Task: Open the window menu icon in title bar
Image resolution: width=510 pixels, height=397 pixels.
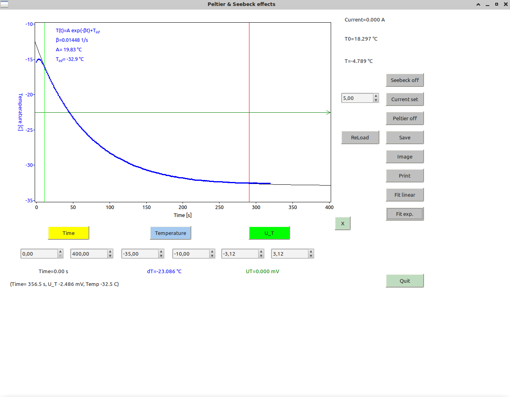Action: point(4,4)
